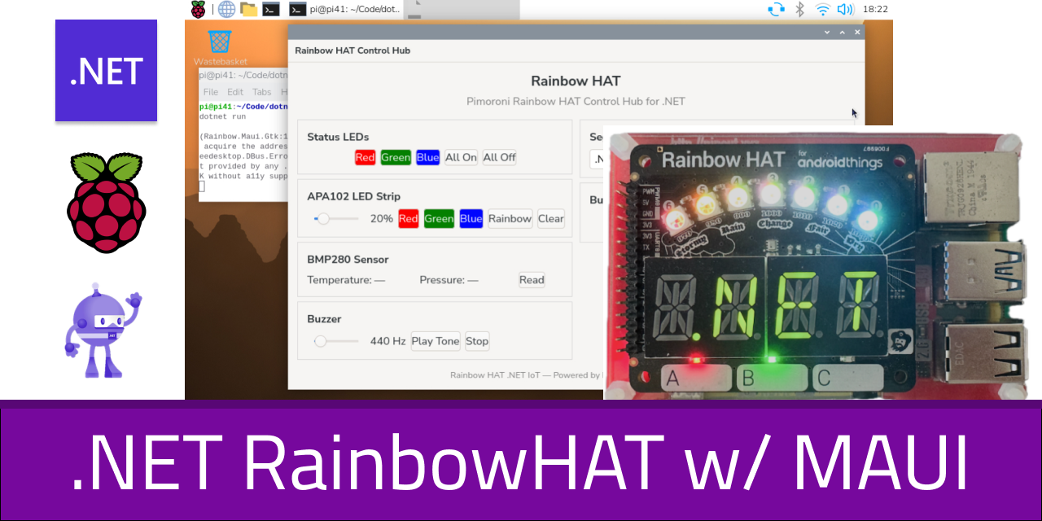Set the APA102 LED strip to Red
This screenshot has height=521, width=1042.
point(409,218)
